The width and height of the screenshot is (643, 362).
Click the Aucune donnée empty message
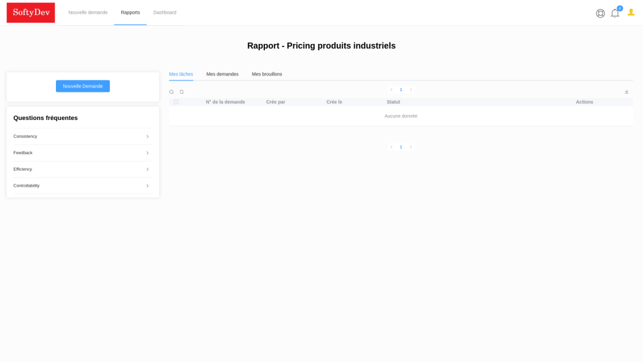click(x=401, y=116)
